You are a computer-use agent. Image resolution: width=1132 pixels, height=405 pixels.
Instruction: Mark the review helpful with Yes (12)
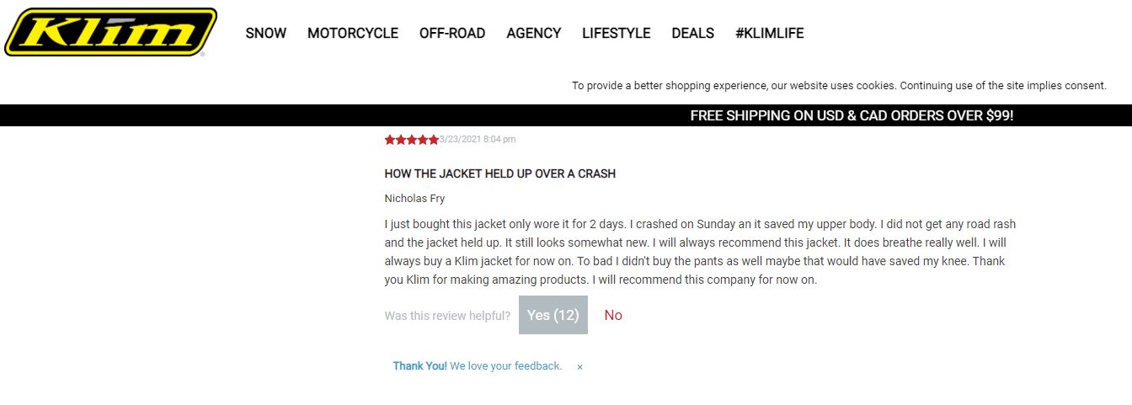coord(553,315)
